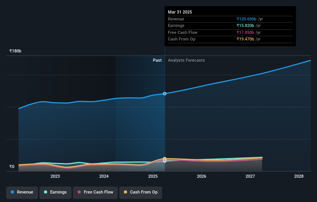317x202 pixels.
Task: Click the orange Cash From Op data point marker
Action: 164,158
